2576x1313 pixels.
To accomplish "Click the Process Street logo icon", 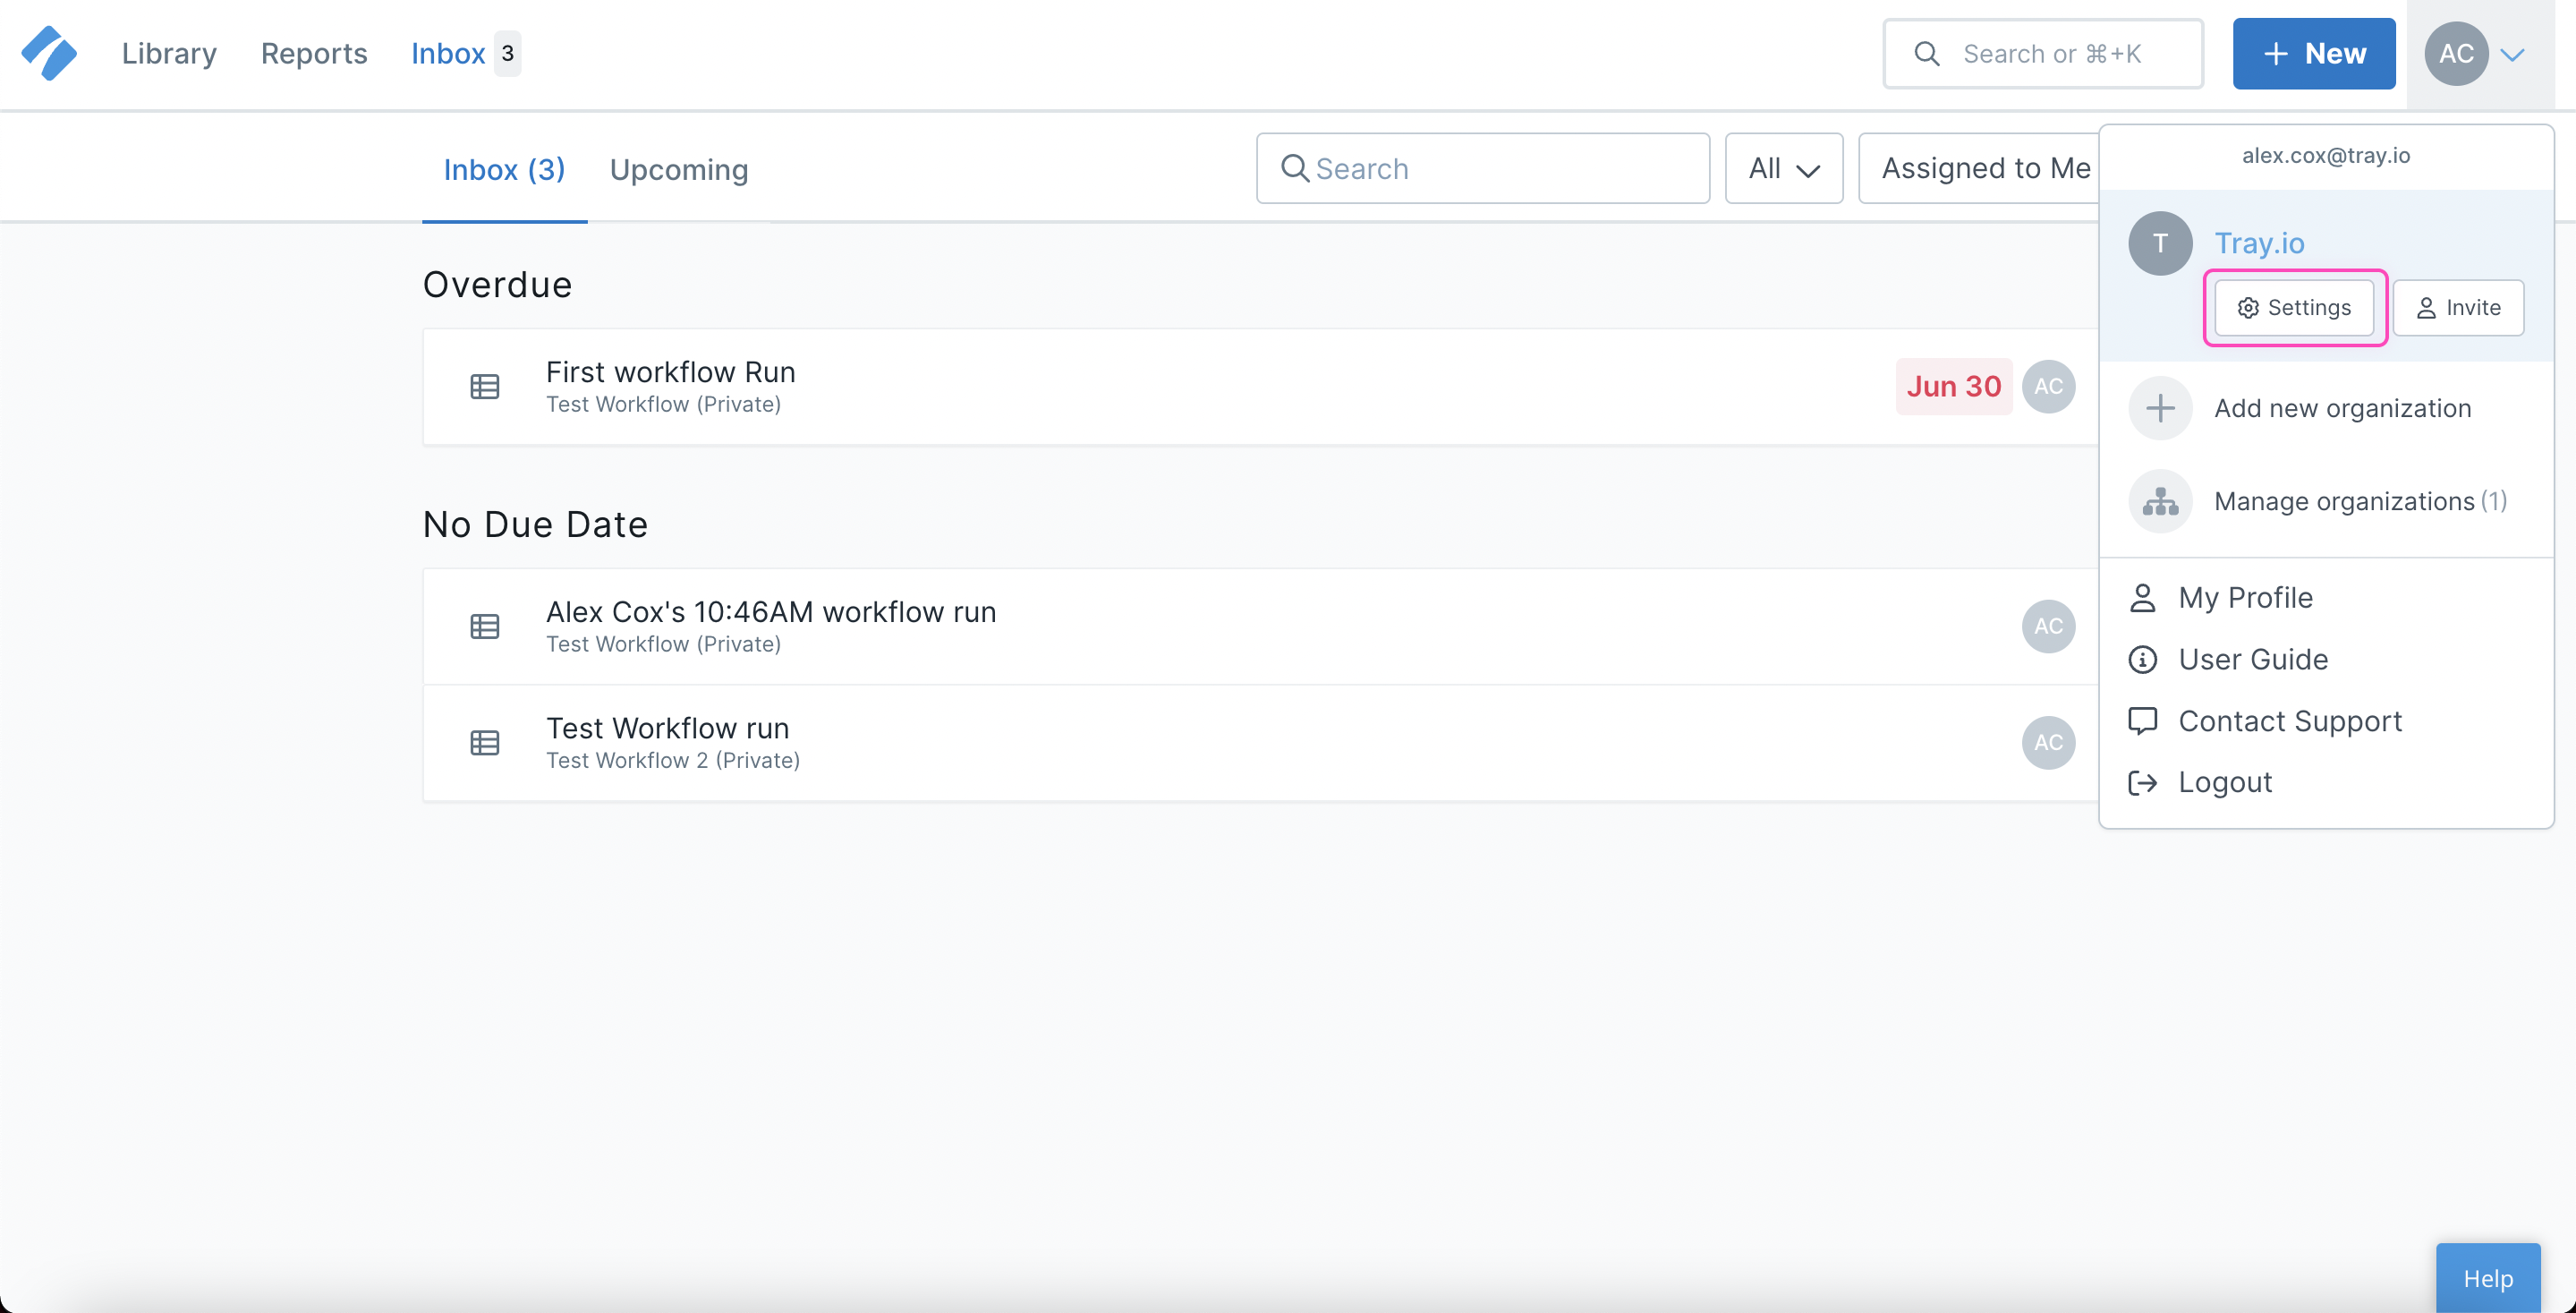I will pos(49,53).
